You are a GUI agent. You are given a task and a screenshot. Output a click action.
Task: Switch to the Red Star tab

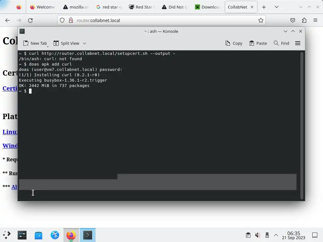point(142,7)
